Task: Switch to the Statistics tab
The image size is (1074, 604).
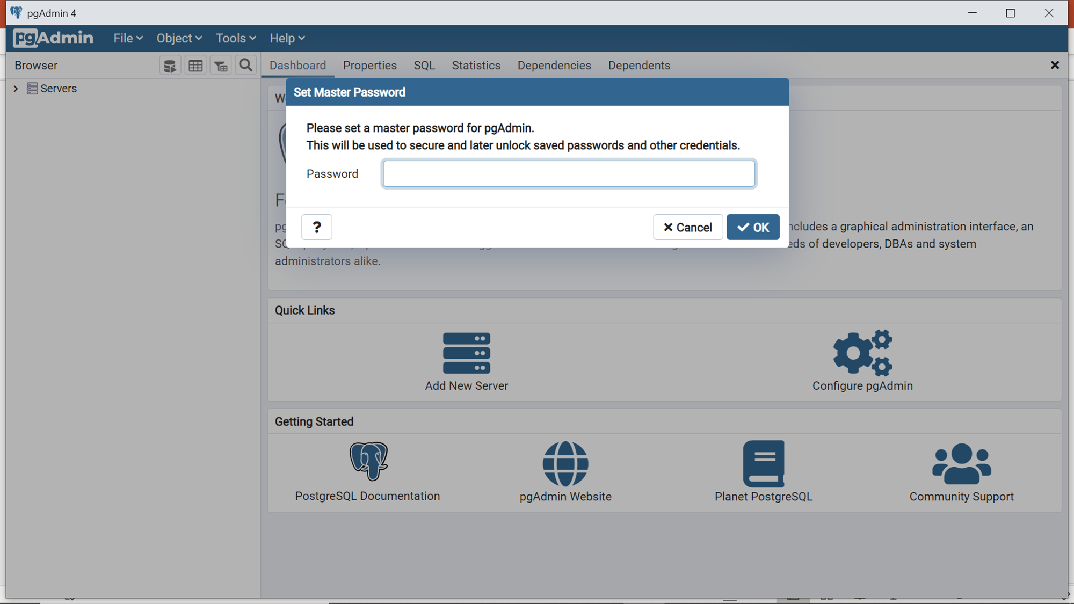Action: pyautogui.click(x=476, y=66)
